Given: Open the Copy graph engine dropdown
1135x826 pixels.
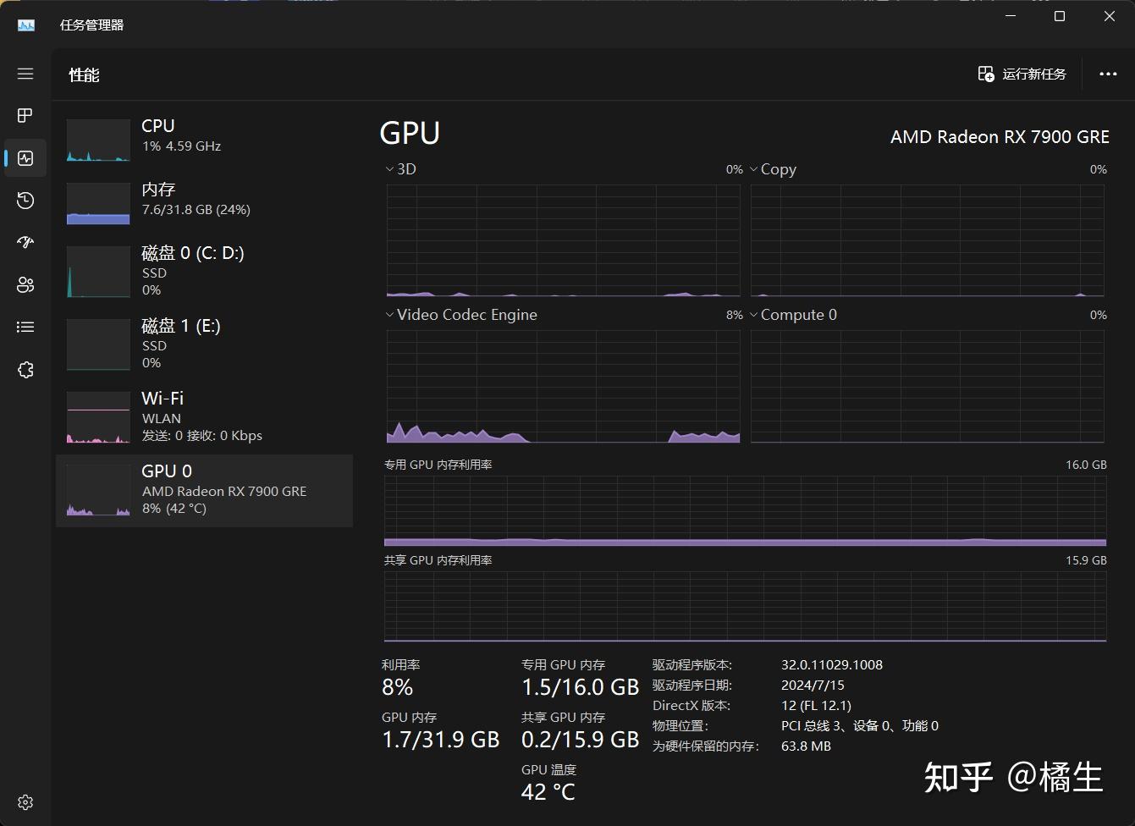Looking at the screenshot, I should [x=773, y=169].
